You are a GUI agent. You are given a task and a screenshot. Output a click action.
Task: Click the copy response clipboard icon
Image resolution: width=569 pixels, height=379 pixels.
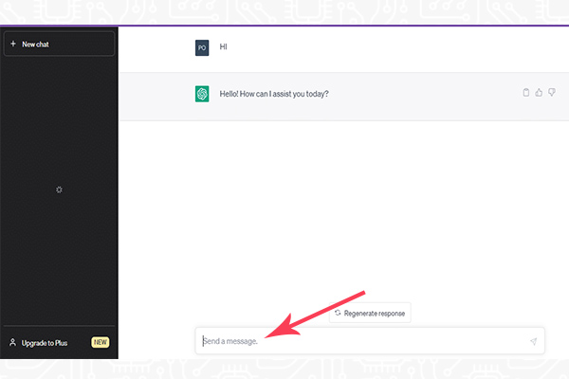coord(526,93)
